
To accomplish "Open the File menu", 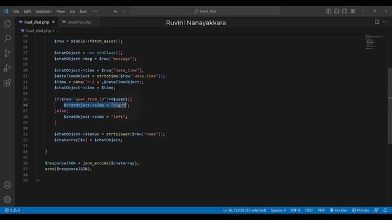I will 16,12.
